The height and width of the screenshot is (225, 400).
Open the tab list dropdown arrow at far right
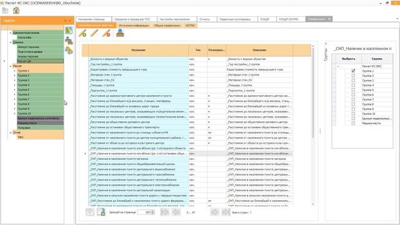pos(397,19)
